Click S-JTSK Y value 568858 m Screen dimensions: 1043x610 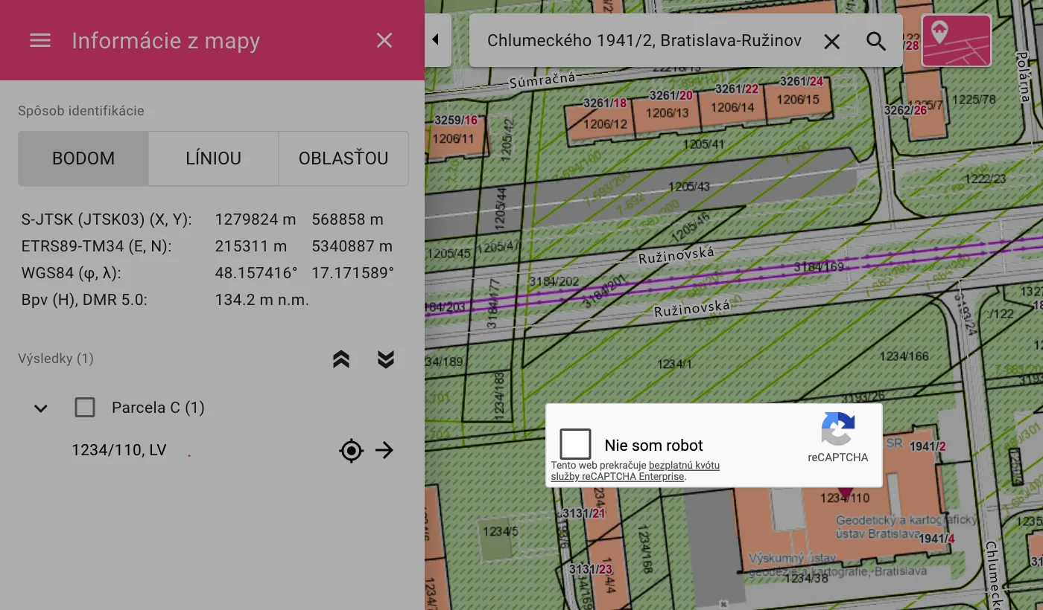348,219
